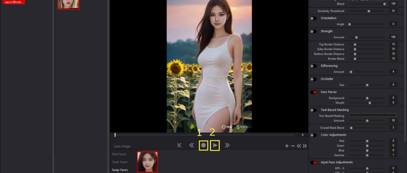
Task: Click the Clear Faces button
Action: tap(120, 162)
